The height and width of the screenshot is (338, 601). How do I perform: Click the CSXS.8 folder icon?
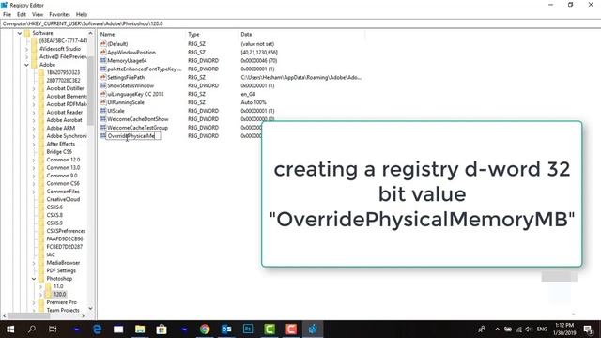pos(41,215)
